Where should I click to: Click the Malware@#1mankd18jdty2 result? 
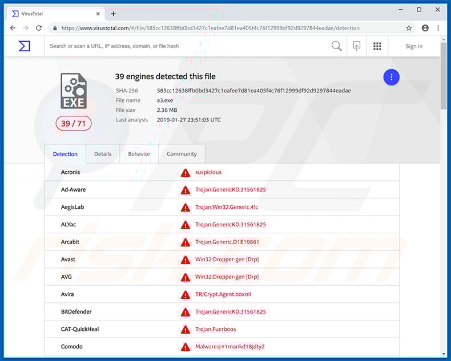pyautogui.click(x=230, y=347)
